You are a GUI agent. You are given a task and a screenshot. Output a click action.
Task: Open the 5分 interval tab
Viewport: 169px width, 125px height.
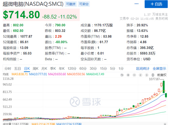[113, 68]
